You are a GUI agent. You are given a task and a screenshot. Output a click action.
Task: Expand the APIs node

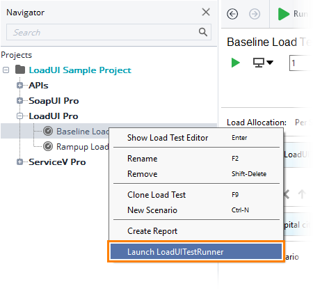pyautogui.click(x=20, y=86)
